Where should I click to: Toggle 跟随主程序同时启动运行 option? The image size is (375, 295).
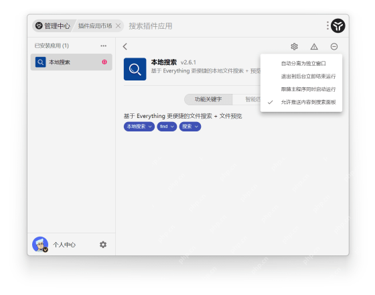pos(301,89)
